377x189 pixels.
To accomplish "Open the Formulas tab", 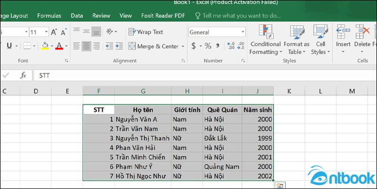I will pos(49,16).
